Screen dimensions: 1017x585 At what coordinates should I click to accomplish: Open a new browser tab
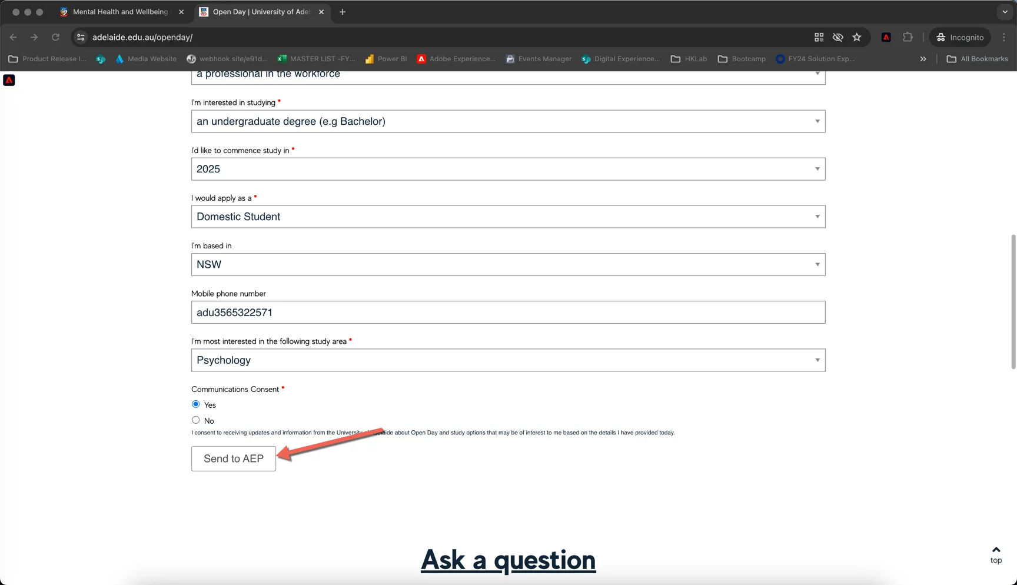point(343,12)
